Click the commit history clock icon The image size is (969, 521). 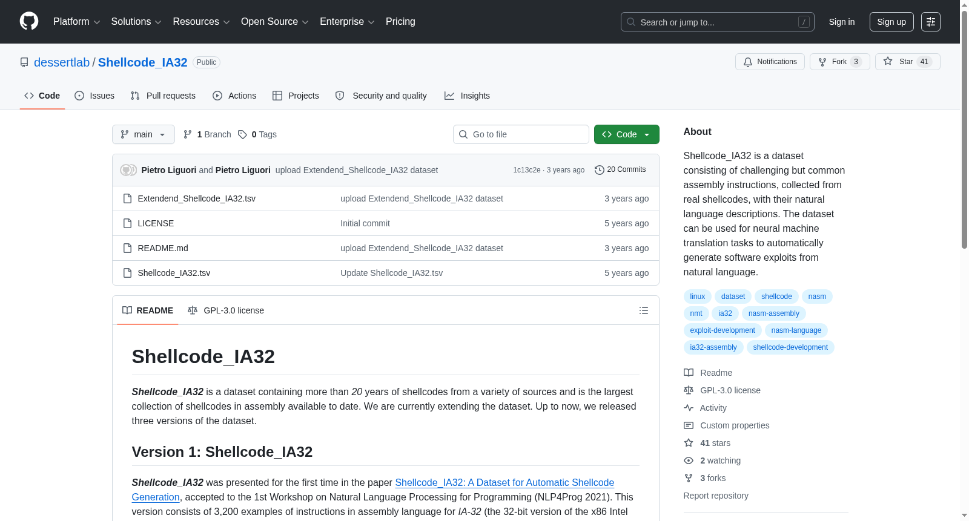pos(600,170)
